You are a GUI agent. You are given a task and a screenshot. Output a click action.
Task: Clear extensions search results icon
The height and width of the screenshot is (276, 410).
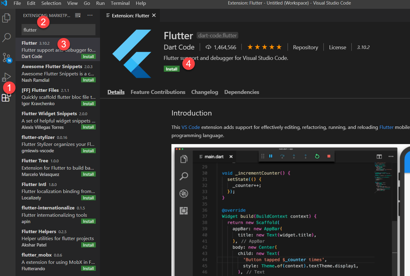pos(78,16)
